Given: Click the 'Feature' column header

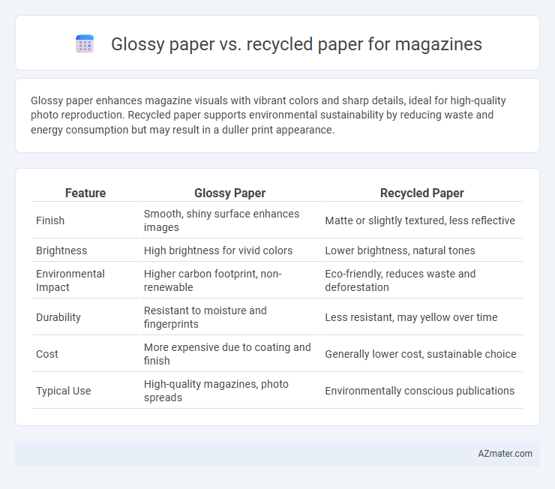Looking at the screenshot, I should click(85, 193).
